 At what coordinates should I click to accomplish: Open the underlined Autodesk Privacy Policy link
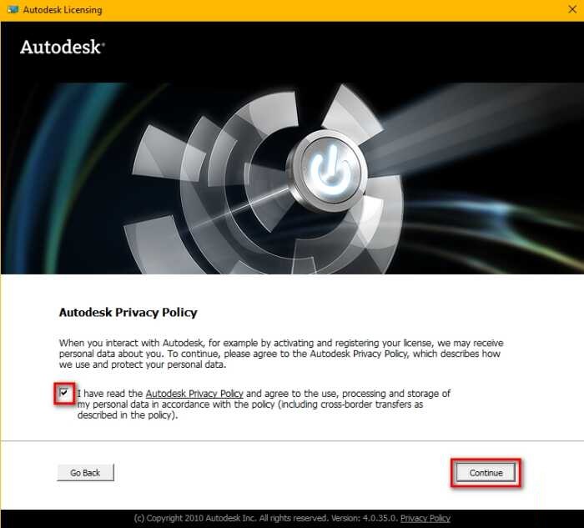click(x=194, y=394)
